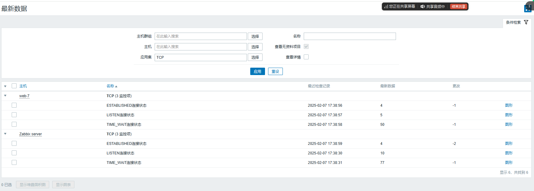Click the blue 应用 button
The image size is (534, 191).
(x=258, y=71)
